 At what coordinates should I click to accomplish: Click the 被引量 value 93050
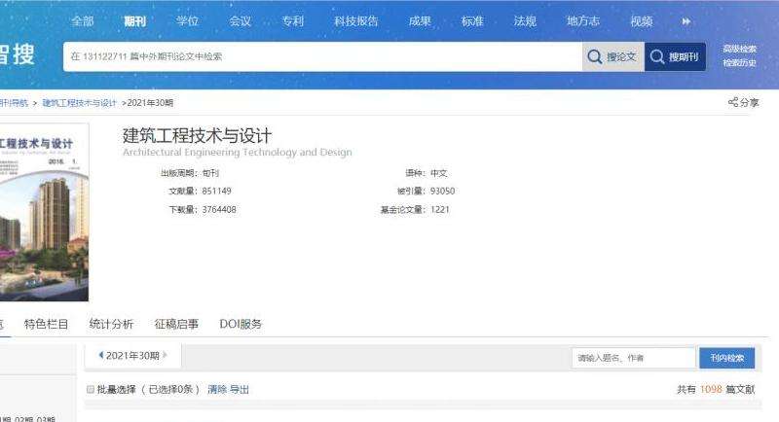coord(443,191)
